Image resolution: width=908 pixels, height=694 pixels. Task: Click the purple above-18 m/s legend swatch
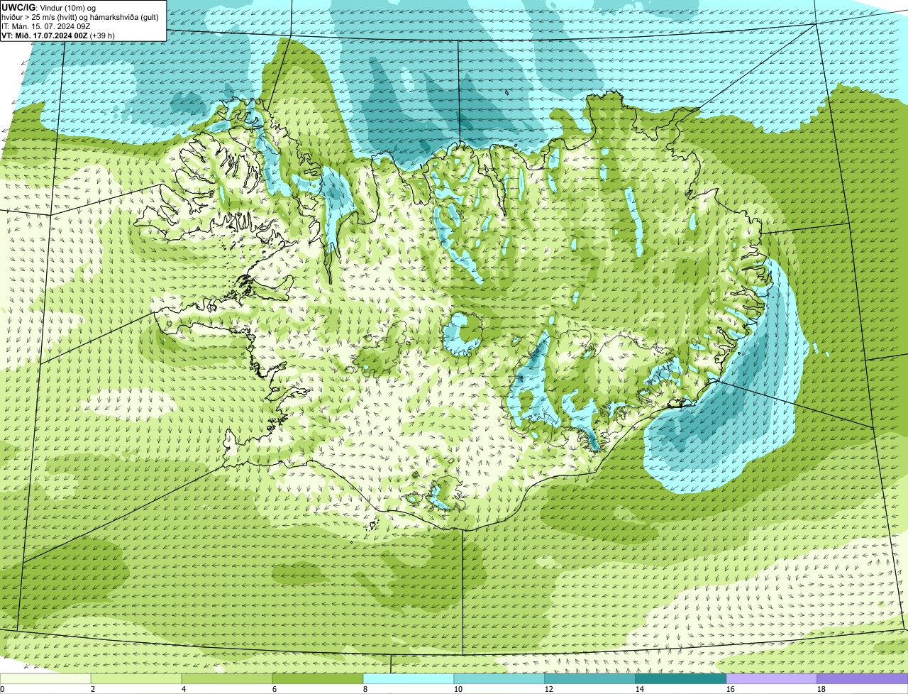point(863,678)
